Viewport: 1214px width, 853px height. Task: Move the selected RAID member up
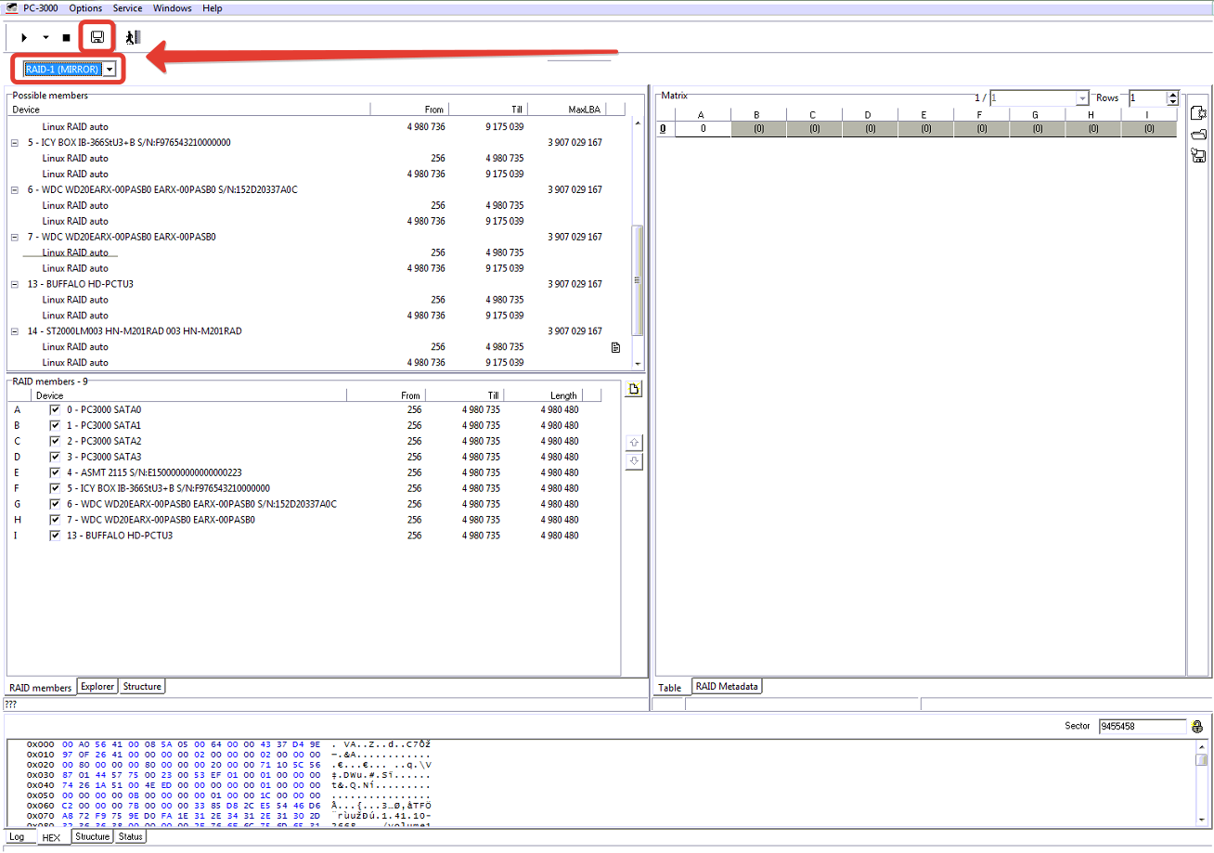(634, 443)
